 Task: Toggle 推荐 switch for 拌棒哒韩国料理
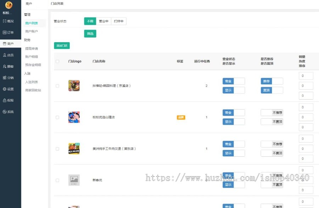(272, 81)
